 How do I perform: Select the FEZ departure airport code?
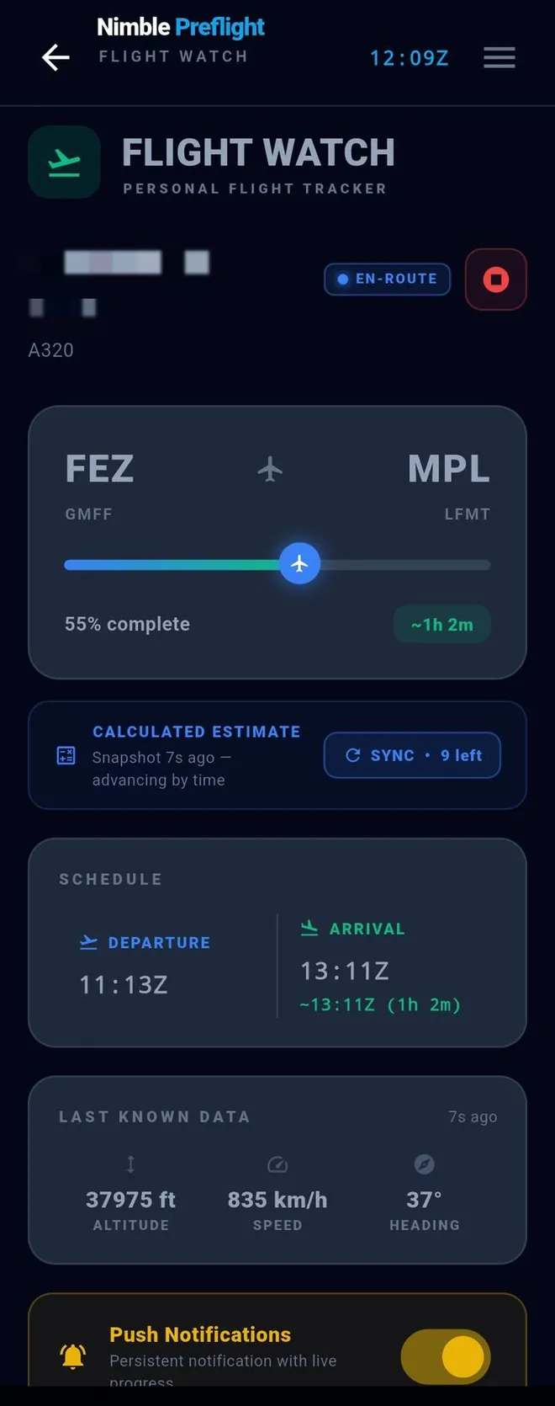(99, 469)
